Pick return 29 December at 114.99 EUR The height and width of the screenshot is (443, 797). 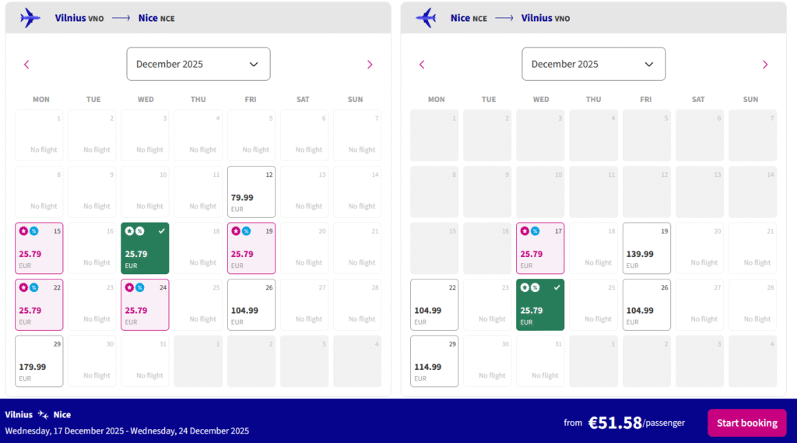tap(434, 361)
